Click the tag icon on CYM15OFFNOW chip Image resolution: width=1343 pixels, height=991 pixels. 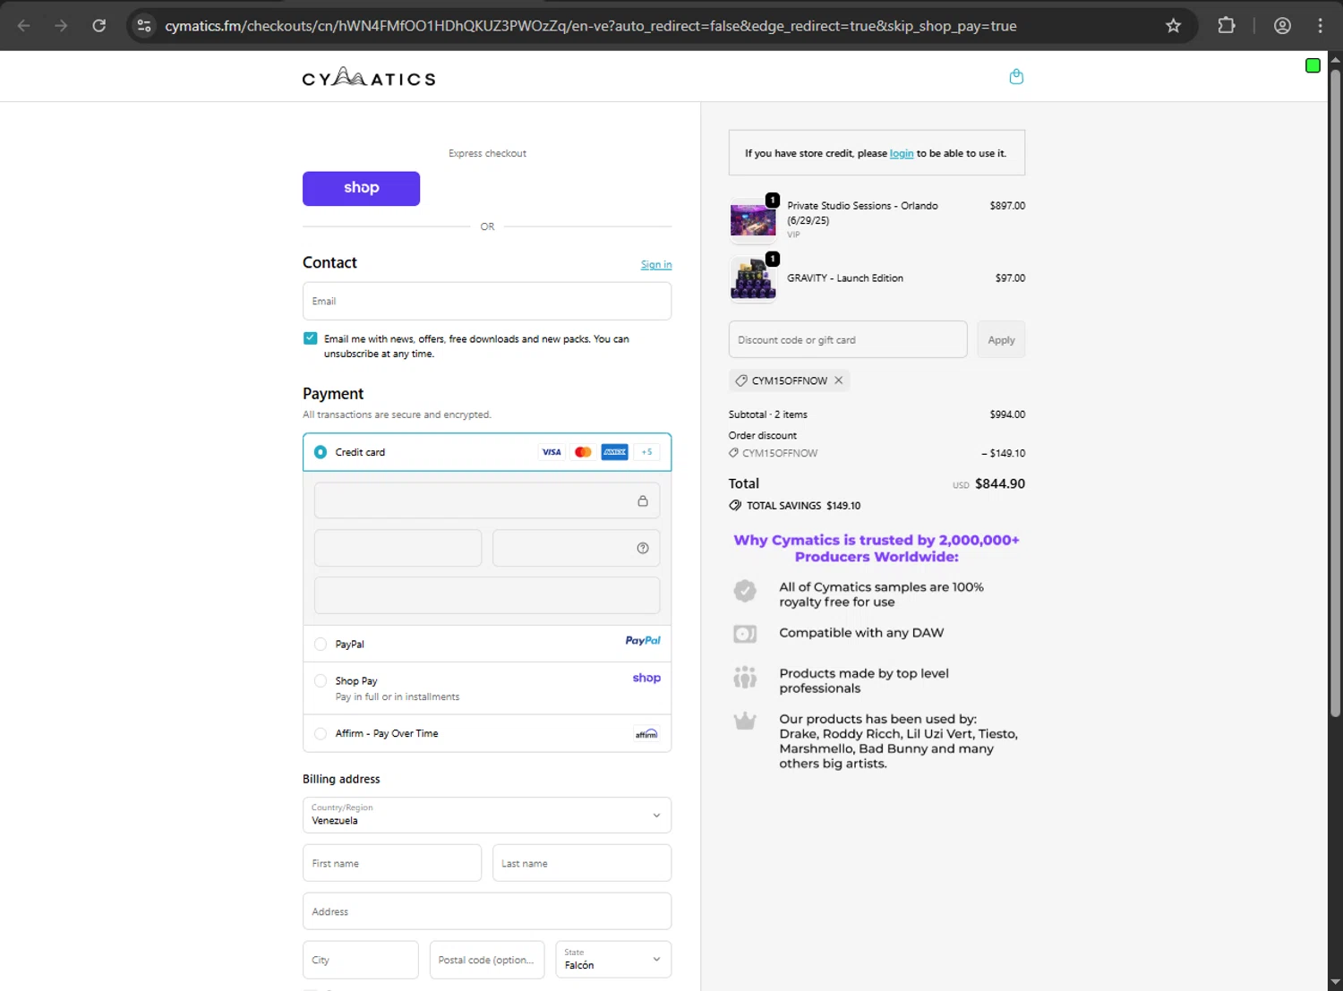click(741, 380)
